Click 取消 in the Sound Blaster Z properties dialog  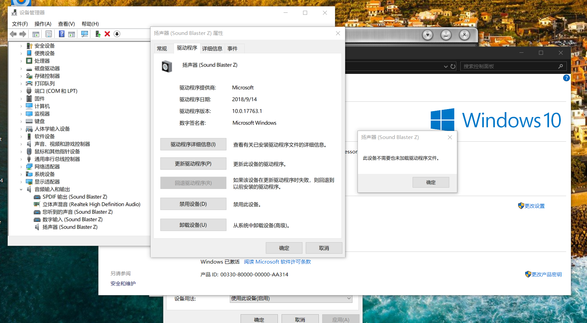pyautogui.click(x=324, y=248)
